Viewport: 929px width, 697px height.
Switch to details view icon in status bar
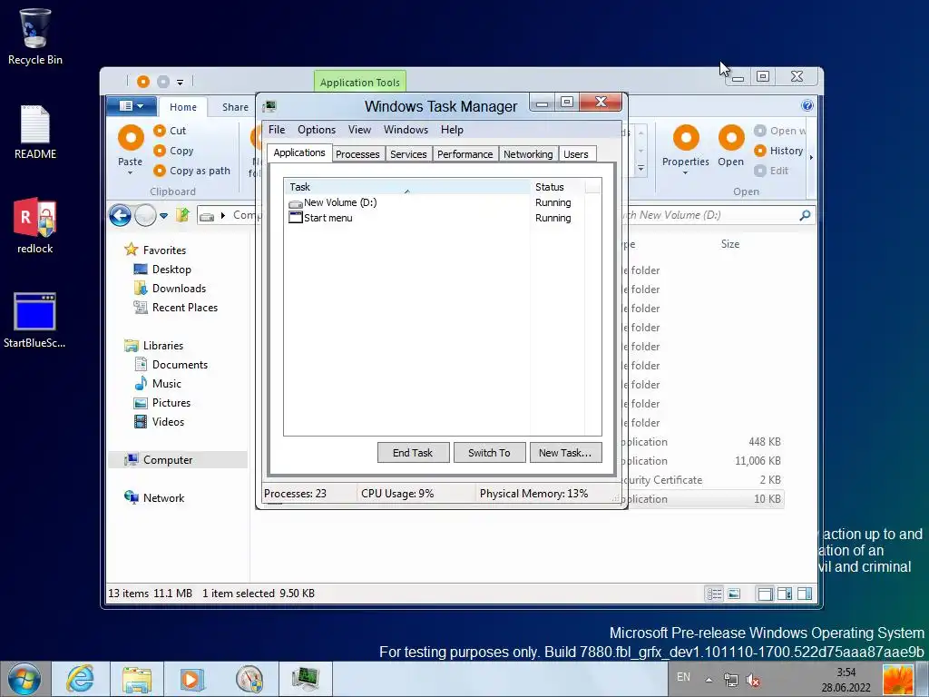[715, 594]
